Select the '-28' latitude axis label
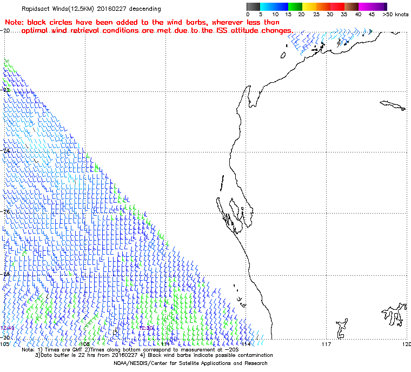Viewport: 411px width, 372px height. pyautogui.click(x=5, y=274)
